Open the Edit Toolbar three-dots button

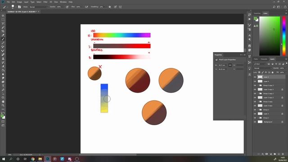[x=3, y=109]
